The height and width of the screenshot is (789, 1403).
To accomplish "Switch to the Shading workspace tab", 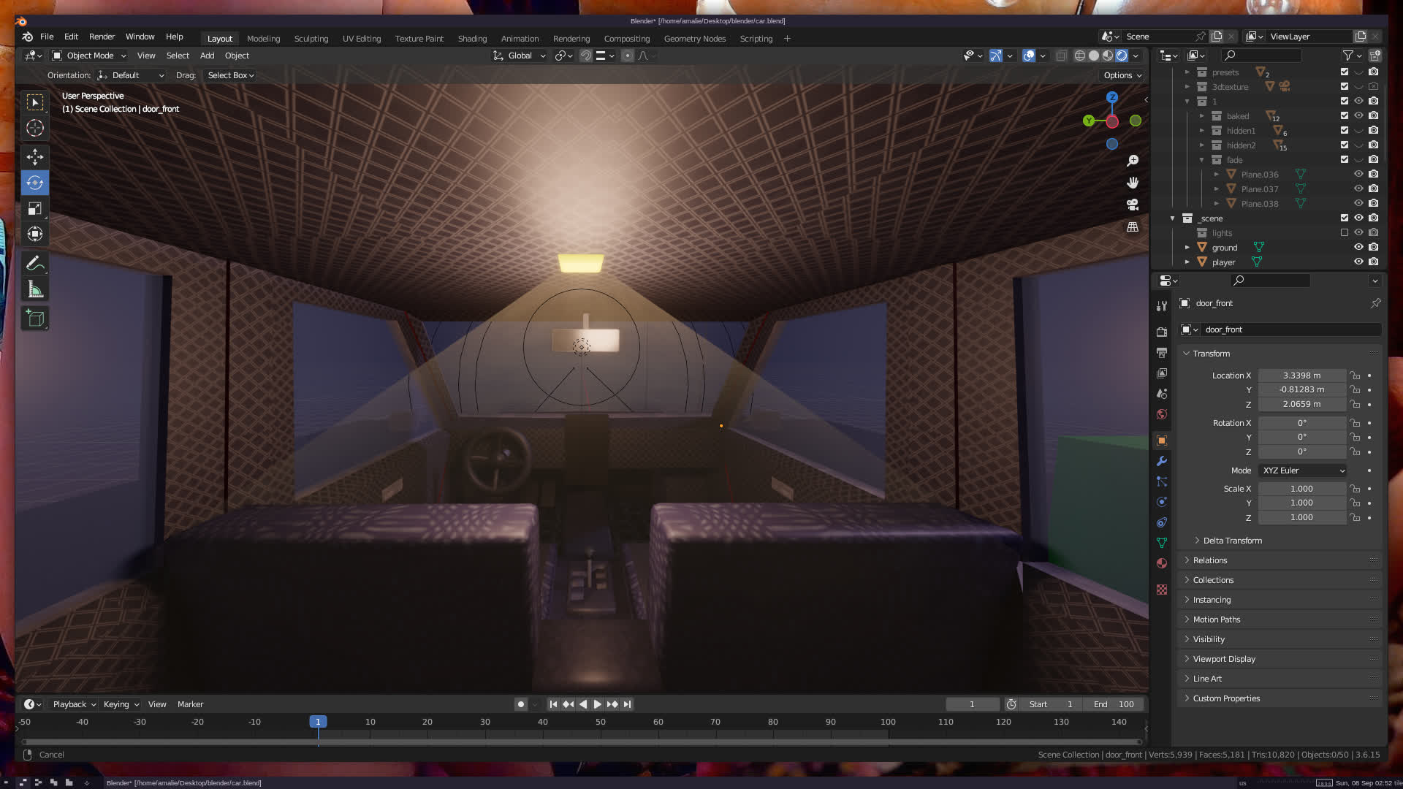I will (x=472, y=39).
